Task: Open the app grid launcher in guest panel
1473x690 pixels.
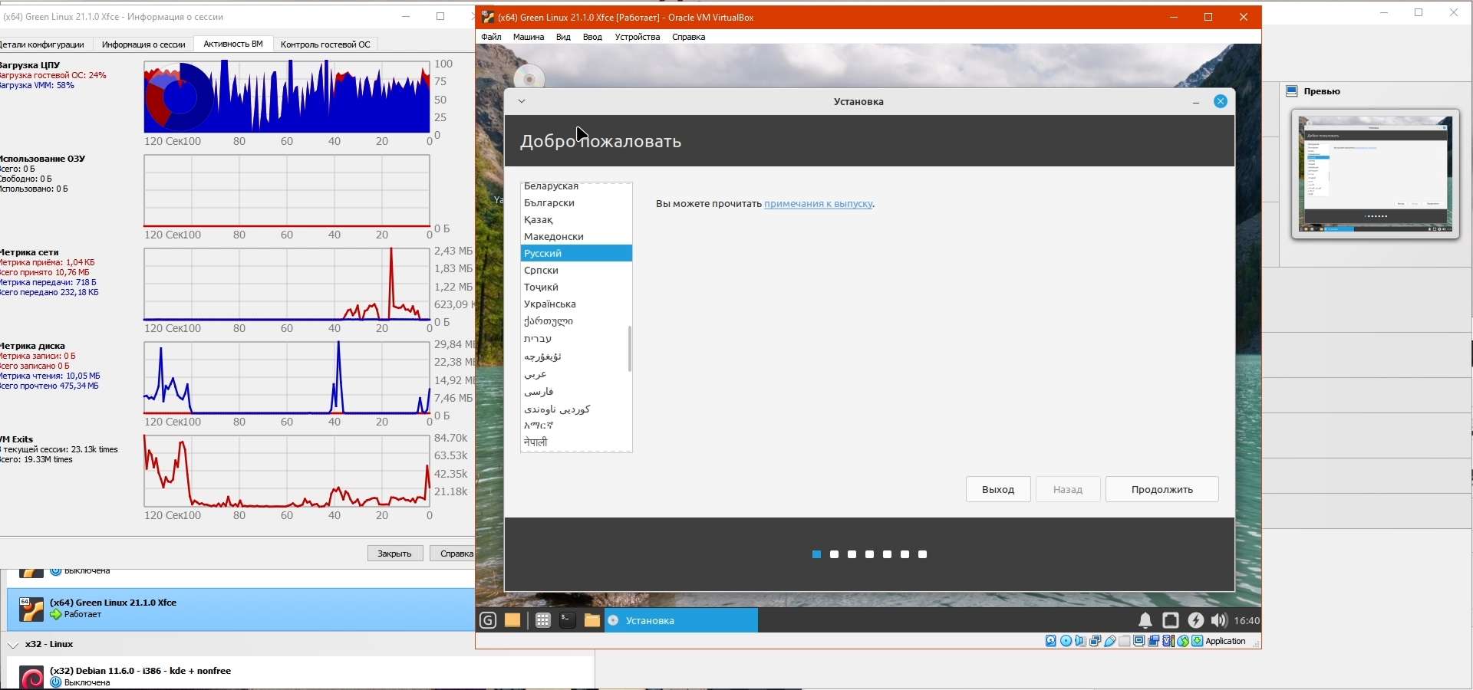Action: point(542,620)
